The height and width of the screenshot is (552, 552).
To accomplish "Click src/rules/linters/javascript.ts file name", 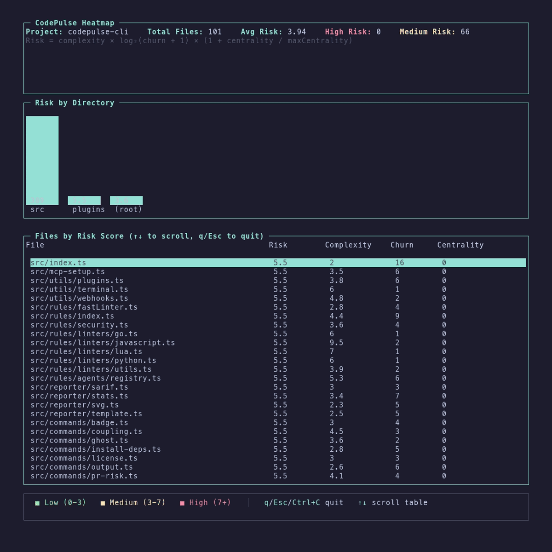I will click(103, 343).
